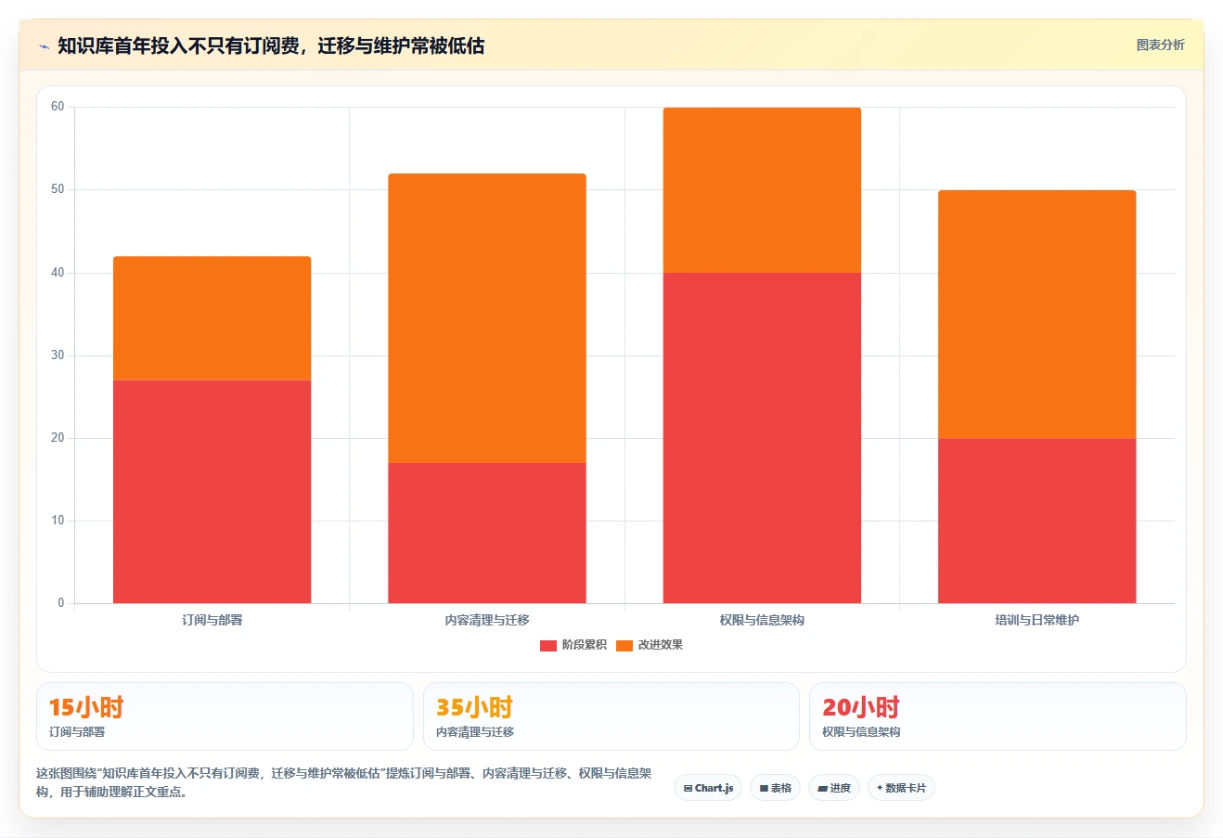Screen dimensions: 1223x838
Task: Click the lightning icon beside the title
Action: click(44, 46)
